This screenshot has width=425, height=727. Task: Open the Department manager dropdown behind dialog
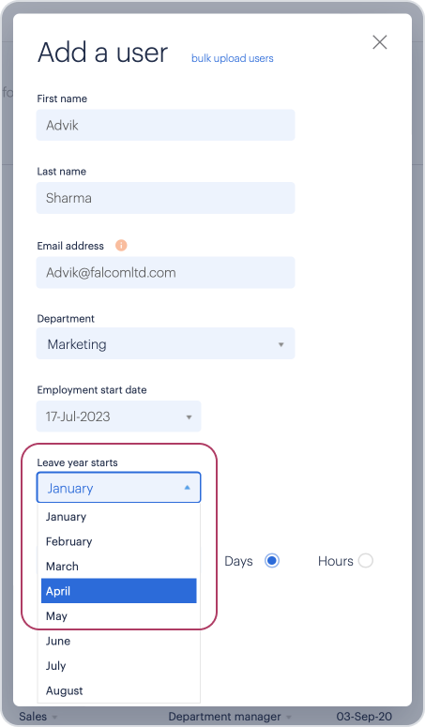pos(230,717)
